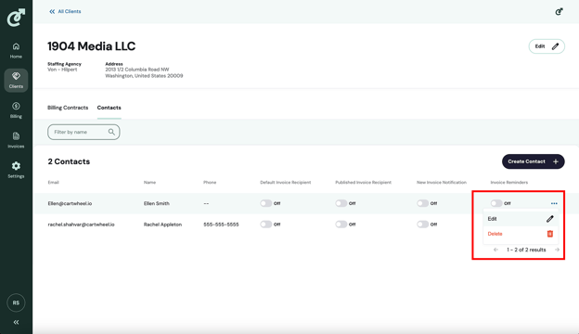Enable Invoice Reminders for Ellen Smith
Screen dimensions: 579x334
click(496, 203)
